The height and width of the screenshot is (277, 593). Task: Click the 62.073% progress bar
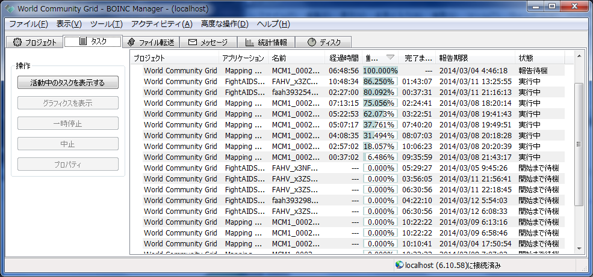[x=380, y=114]
